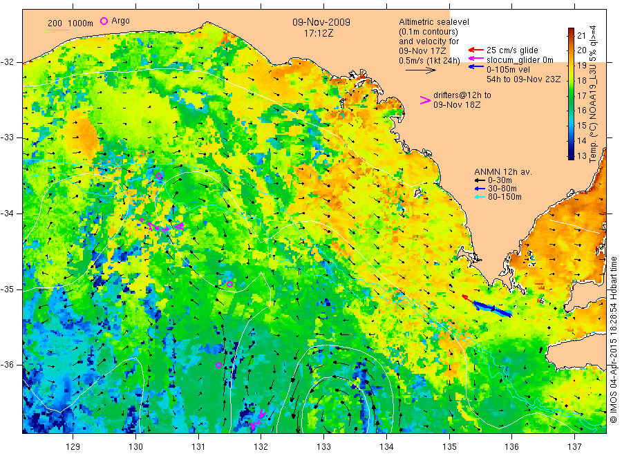The image size is (622, 456).
Task: Click the dark blue bottom of the temperature colour bar
Action: pos(571,156)
